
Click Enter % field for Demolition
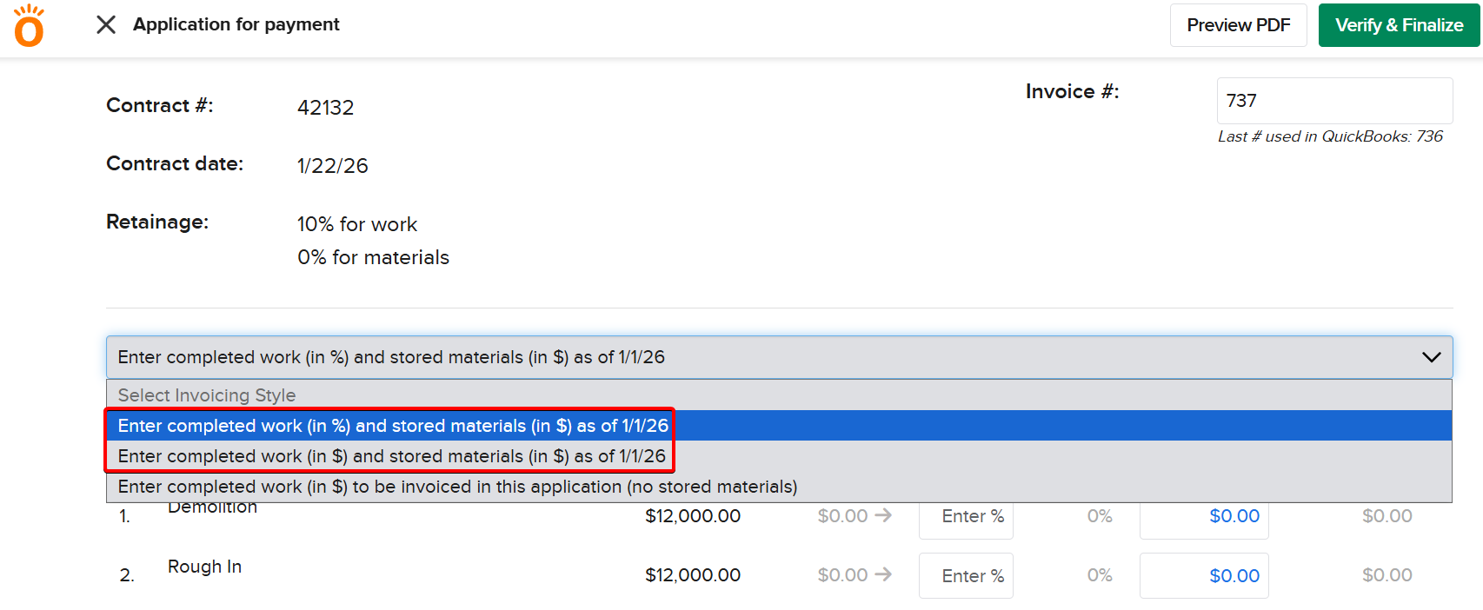pyautogui.click(x=966, y=517)
